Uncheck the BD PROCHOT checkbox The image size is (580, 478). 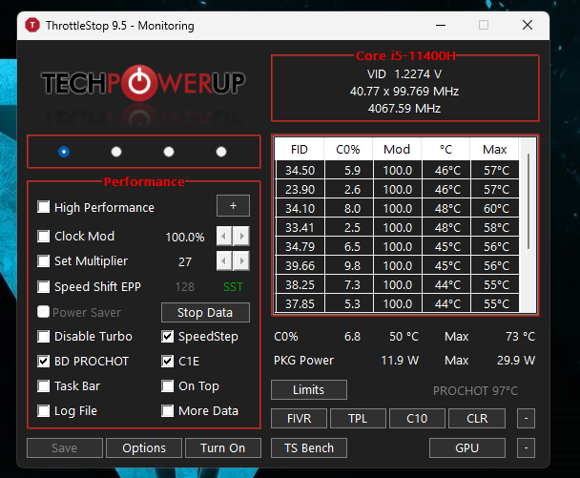coord(43,361)
